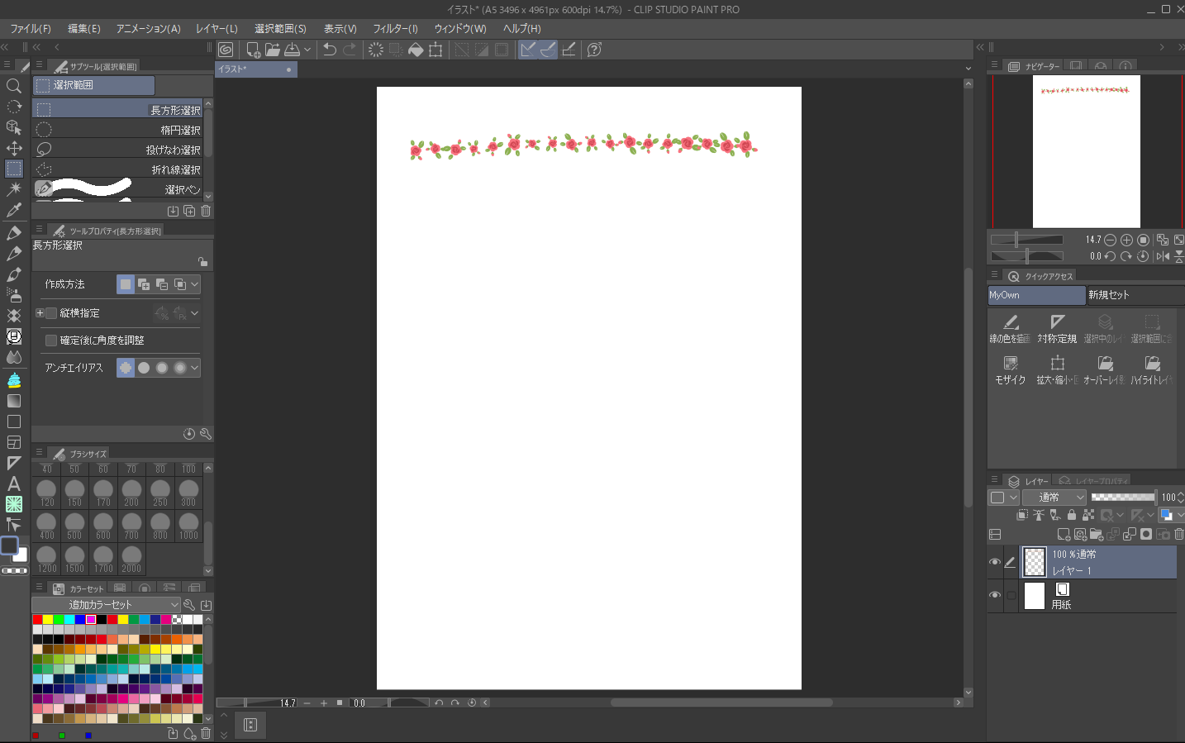Check the 確定後に角度を調整 option
This screenshot has height=743, width=1185.
51,341
